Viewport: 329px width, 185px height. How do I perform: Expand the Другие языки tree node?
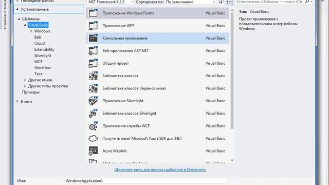pyautogui.click(x=25, y=80)
